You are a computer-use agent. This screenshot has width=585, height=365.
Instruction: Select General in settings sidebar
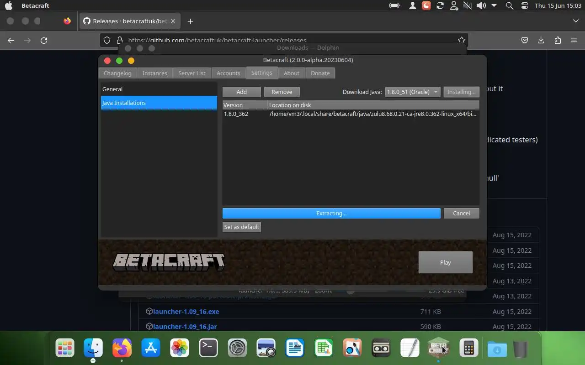(159, 89)
